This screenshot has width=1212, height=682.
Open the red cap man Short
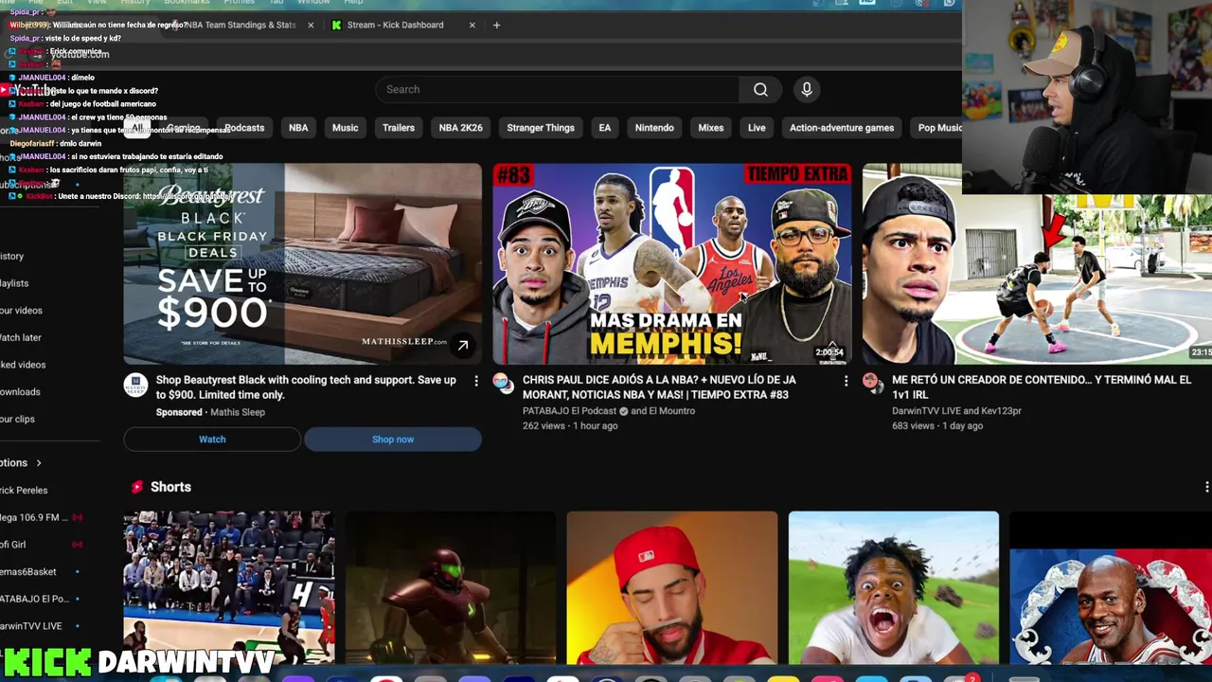point(672,588)
